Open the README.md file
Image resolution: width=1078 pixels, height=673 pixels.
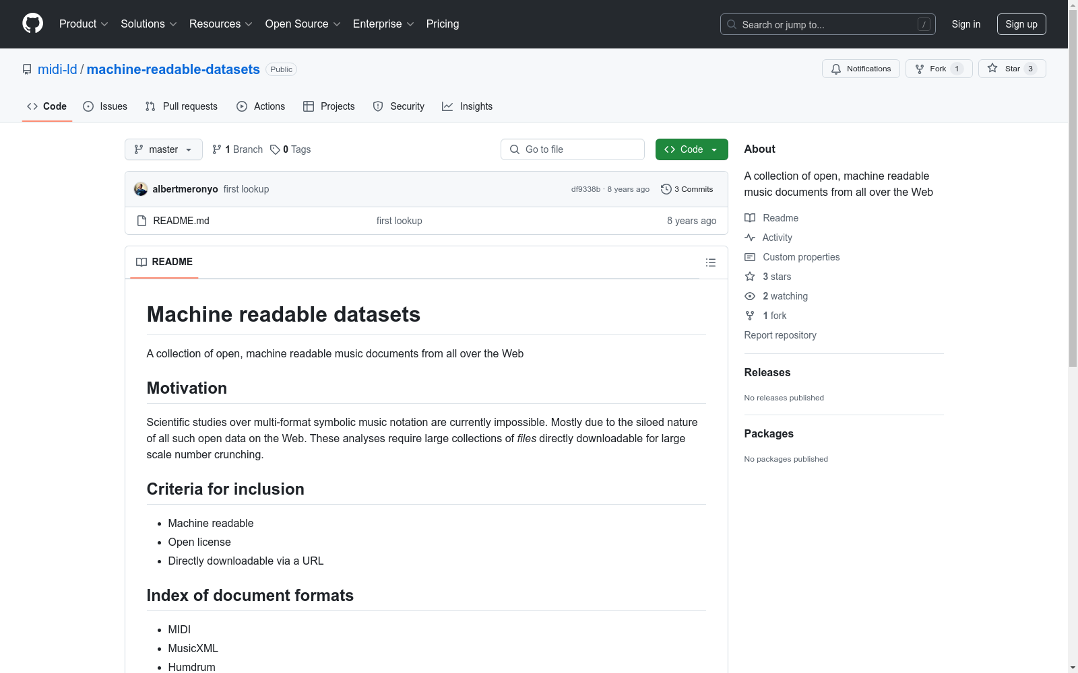click(181, 221)
